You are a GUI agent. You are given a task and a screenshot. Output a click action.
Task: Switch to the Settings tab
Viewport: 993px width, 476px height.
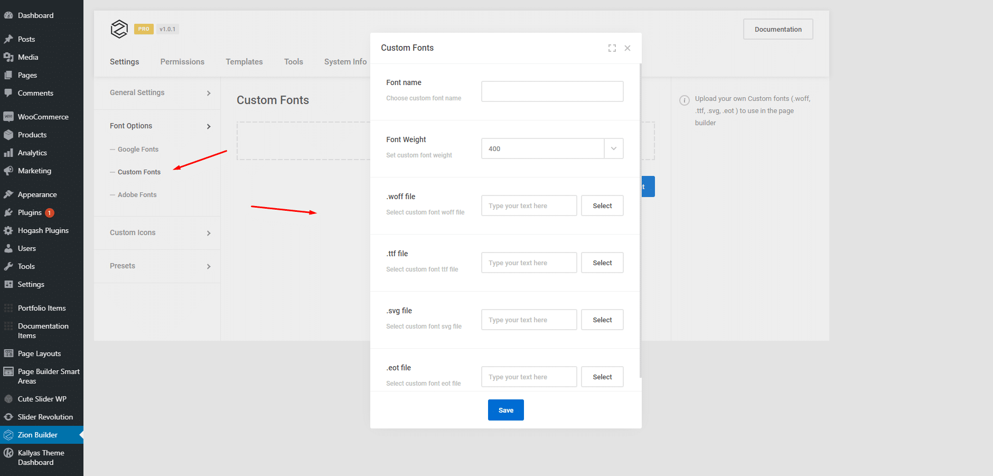[125, 62]
